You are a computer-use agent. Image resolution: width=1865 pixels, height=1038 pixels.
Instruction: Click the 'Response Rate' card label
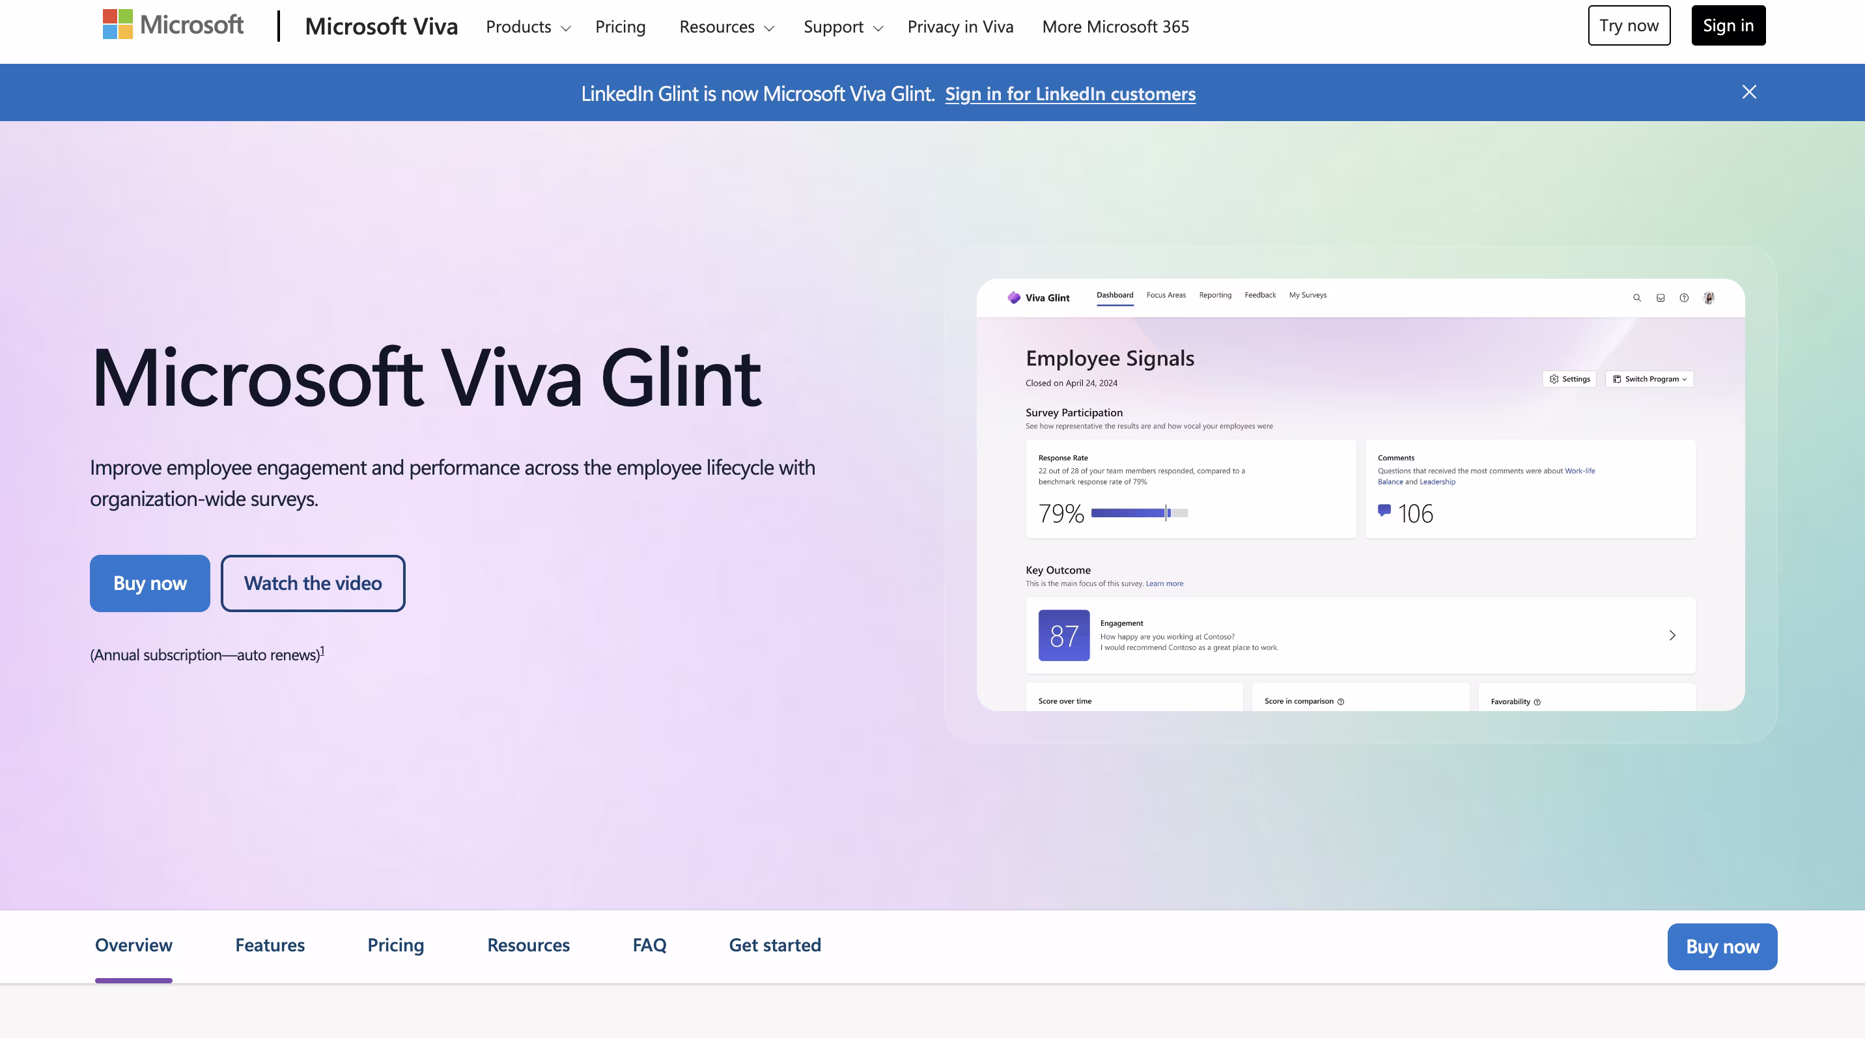(1063, 458)
